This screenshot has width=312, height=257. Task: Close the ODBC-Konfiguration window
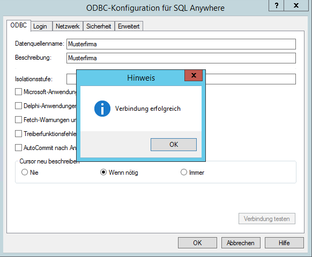click(296, 5)
